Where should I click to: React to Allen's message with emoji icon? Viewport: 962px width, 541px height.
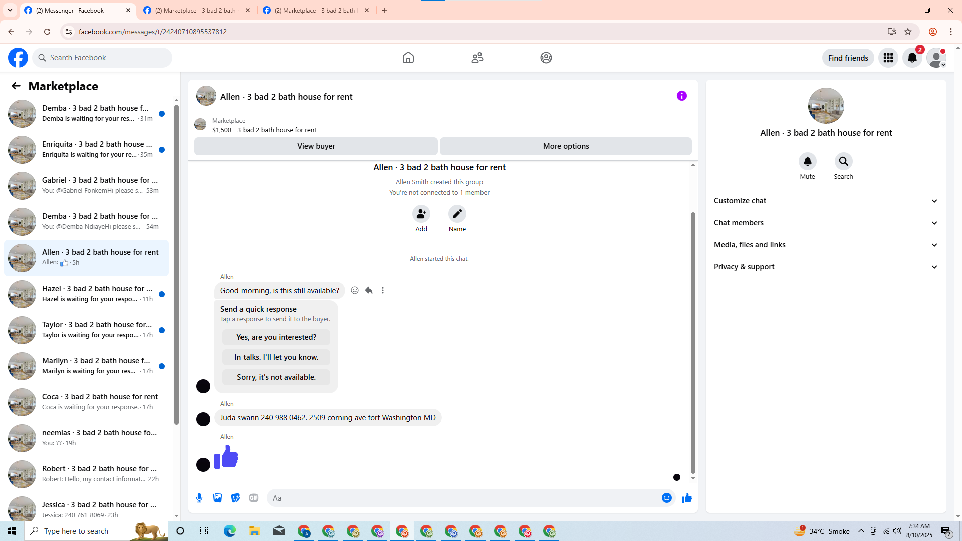(x=355, y=290)
